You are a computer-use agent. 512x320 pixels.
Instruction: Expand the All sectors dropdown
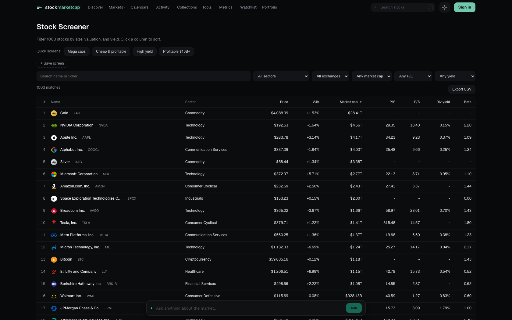click(281, 76)
